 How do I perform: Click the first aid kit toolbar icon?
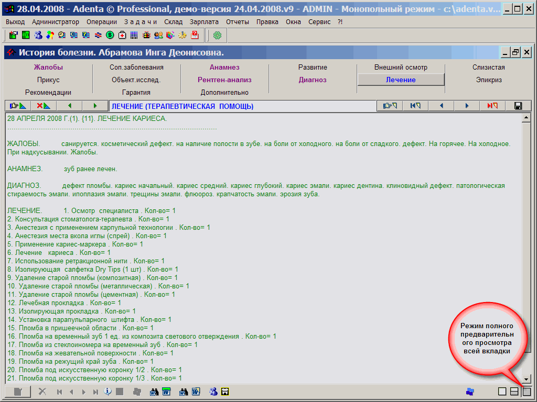point(122,35)
